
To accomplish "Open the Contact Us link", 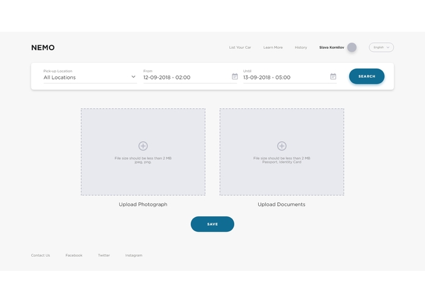I will (x=40, y=256).
